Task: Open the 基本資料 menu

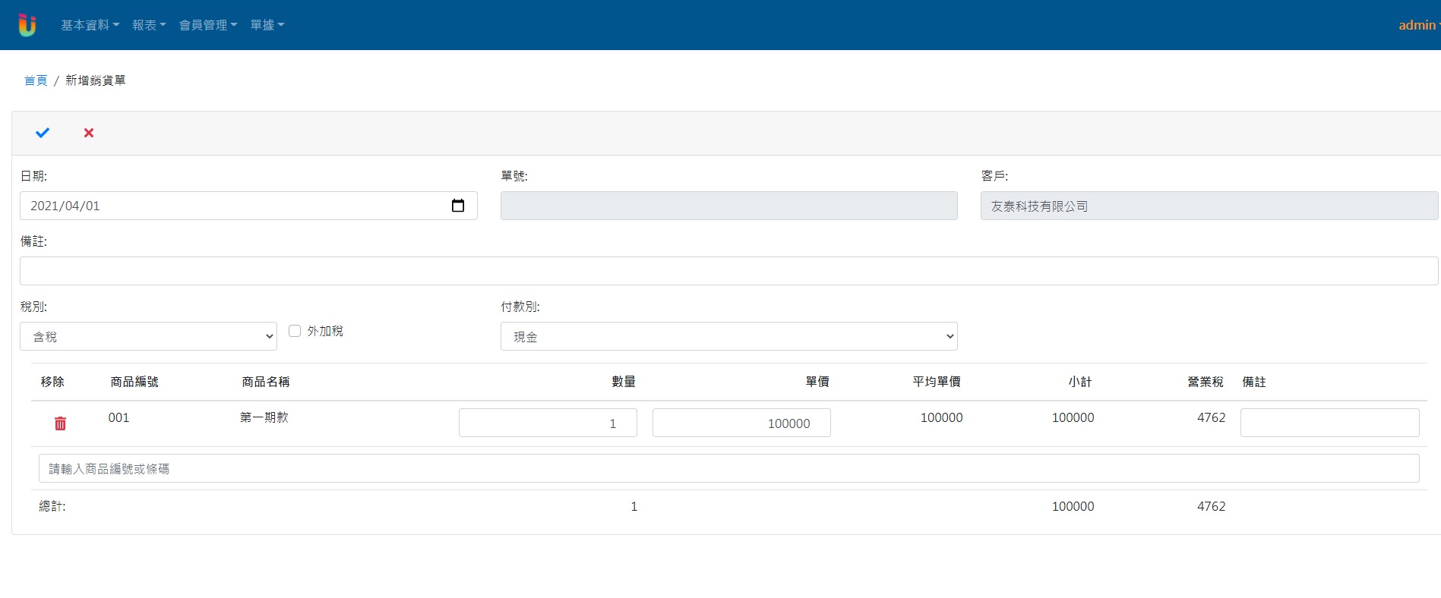Action: coord(90,25)
